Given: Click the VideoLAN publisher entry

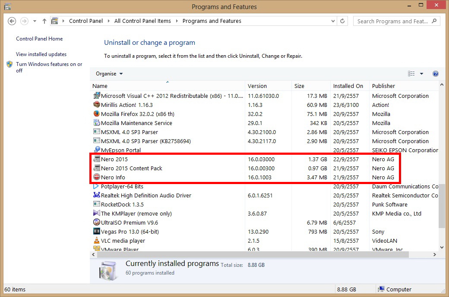Looking at the screenshot, I should 384,241.
